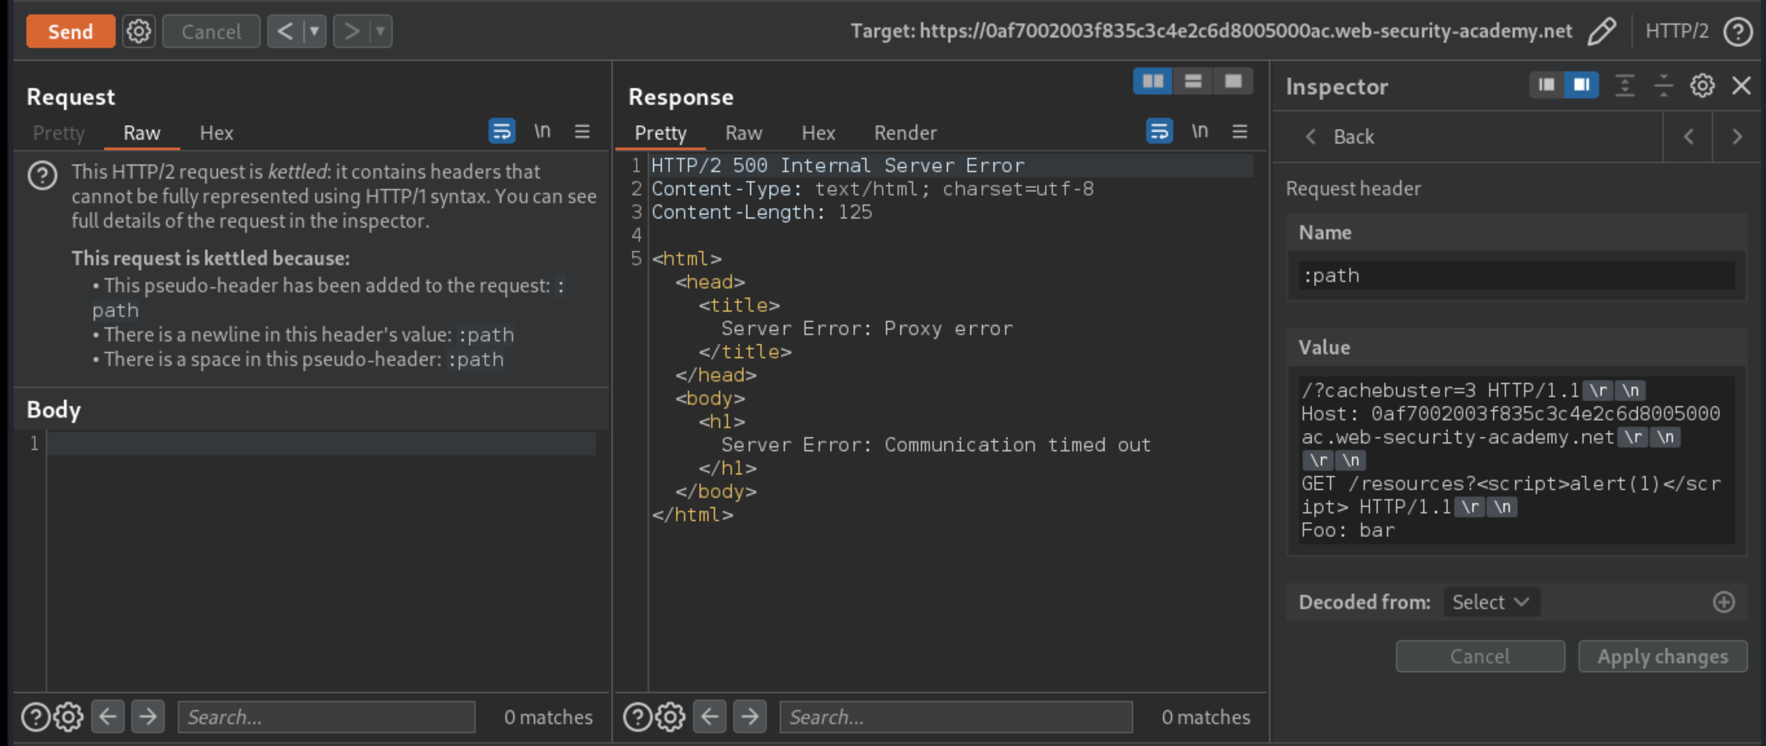Image resolution: width=1766 pixels, height=746 pixels.
Task: Select Response Pretty tab
Action: [x=660, y=133]
